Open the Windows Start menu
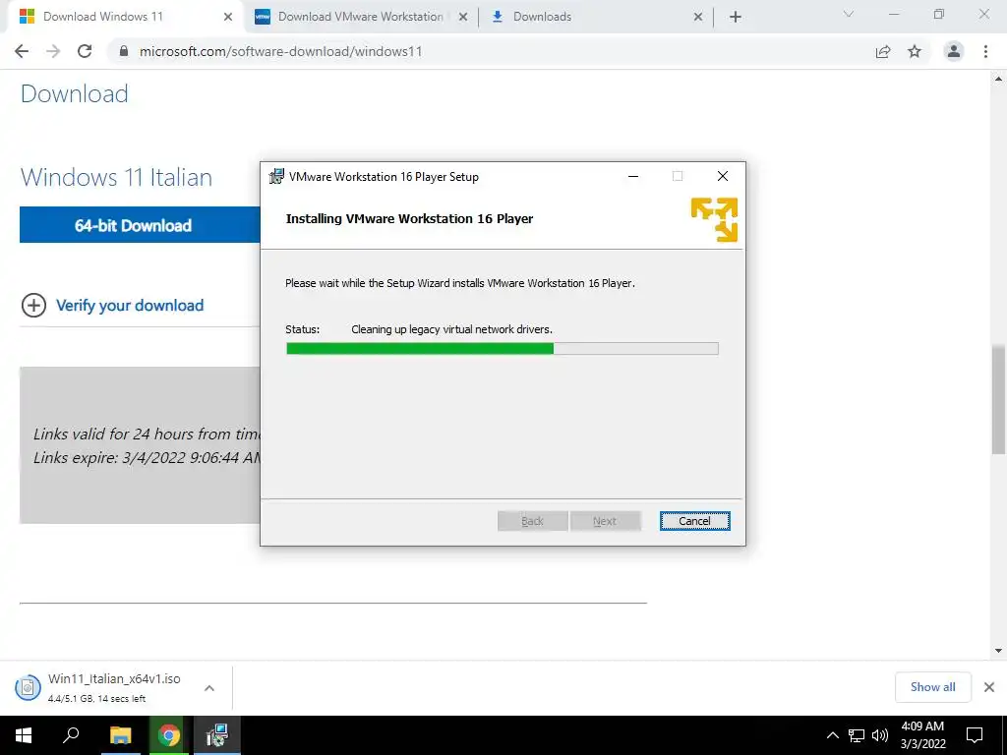 coord(24,735)
